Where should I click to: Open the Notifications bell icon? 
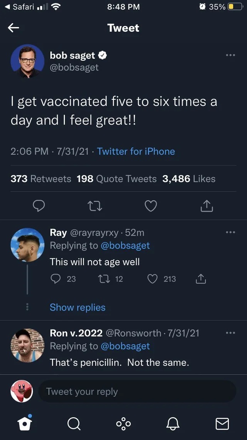(x=173, y=424)
